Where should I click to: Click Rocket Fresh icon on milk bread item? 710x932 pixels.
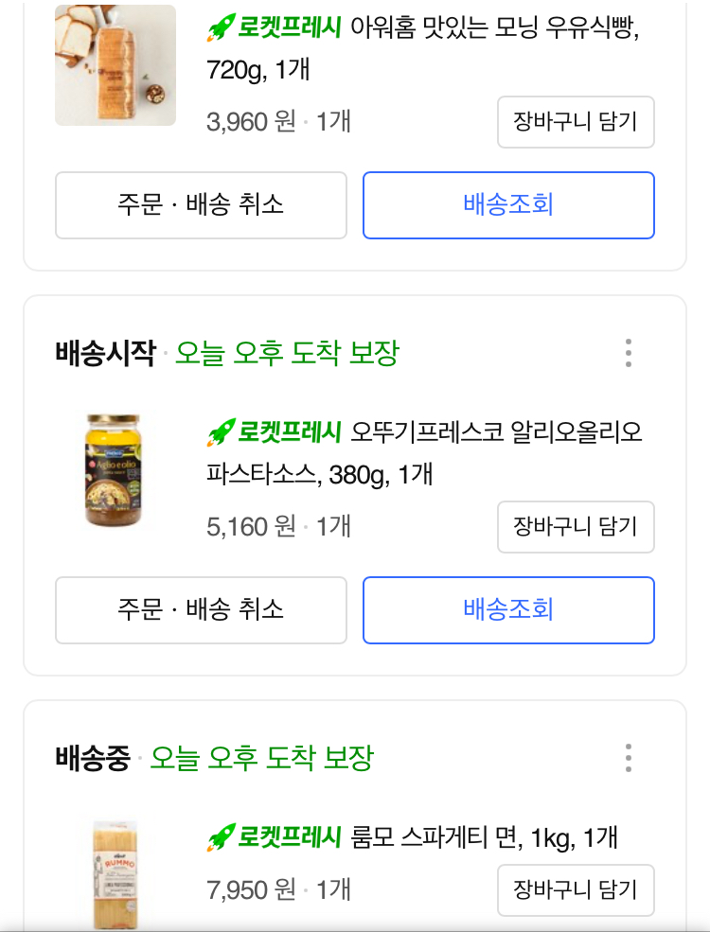click(221, 28)
